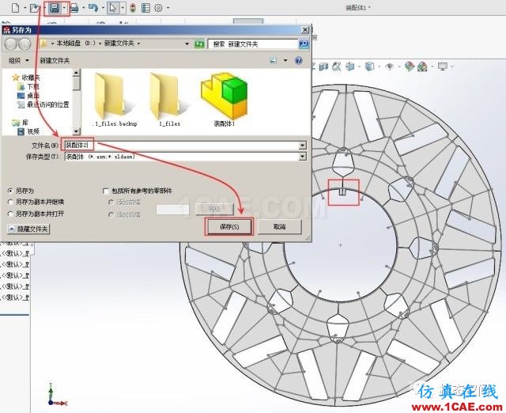Viewport: 506px width, 413px height.
Task: Click 本地磁盘 in the address path
Action: pos(69,44)
